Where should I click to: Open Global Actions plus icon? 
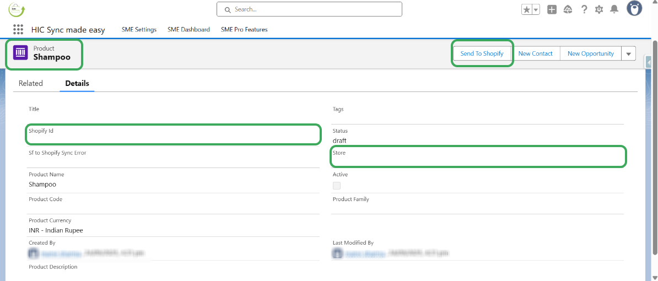pyautogui.click(x=552, y=9)
